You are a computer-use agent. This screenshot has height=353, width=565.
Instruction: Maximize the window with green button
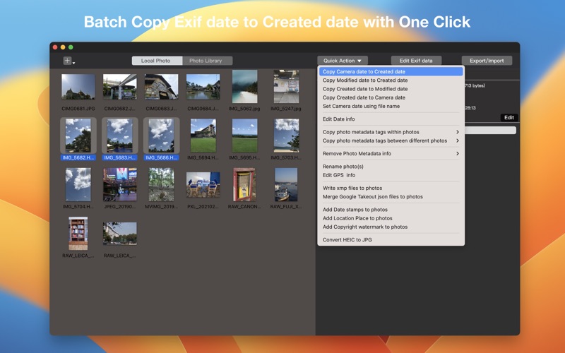(71, 47)
